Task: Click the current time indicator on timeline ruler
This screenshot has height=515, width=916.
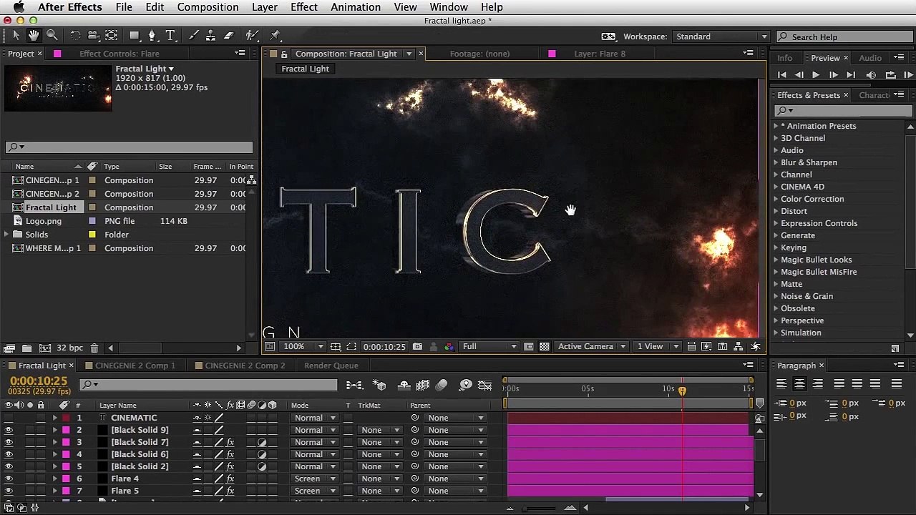Action: [682, 391]
